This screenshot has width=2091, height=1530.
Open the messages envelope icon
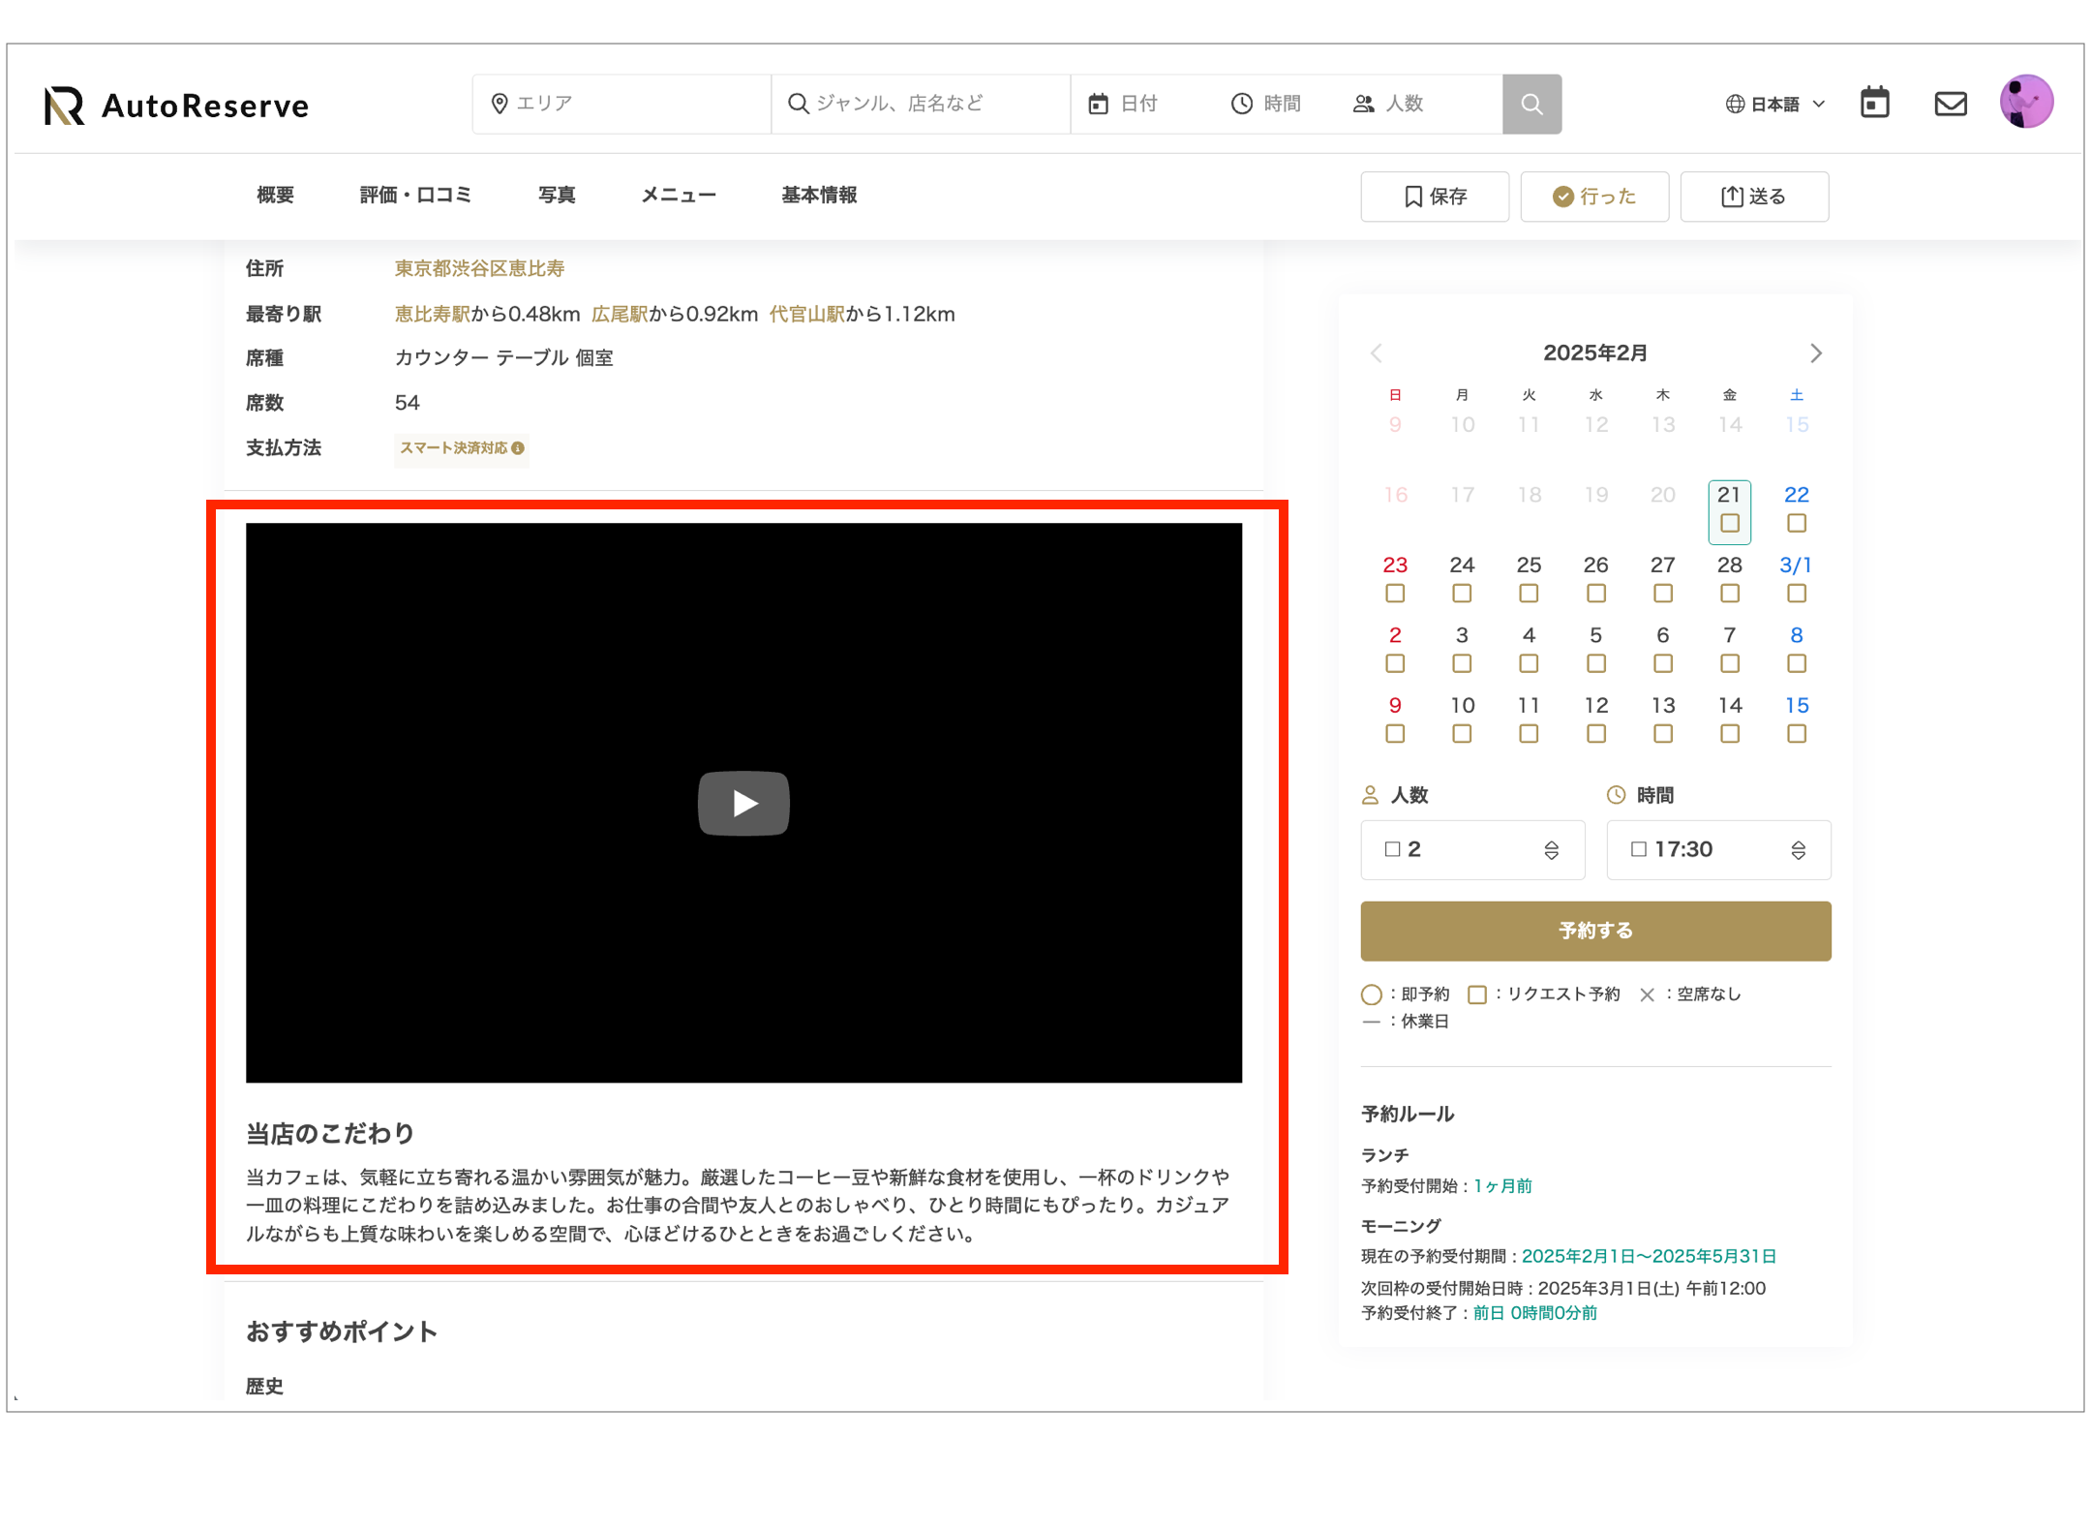point(1950,104)
